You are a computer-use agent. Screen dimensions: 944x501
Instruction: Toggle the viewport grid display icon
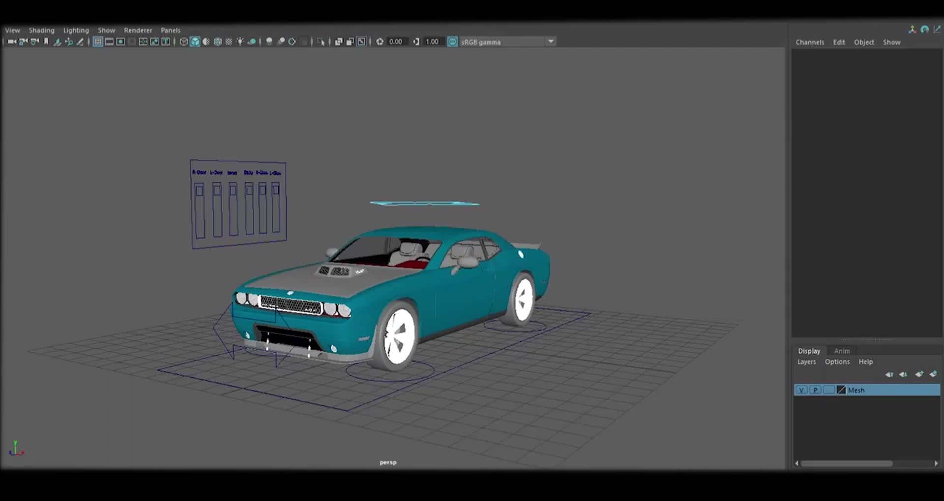click(x=98, y=42)
